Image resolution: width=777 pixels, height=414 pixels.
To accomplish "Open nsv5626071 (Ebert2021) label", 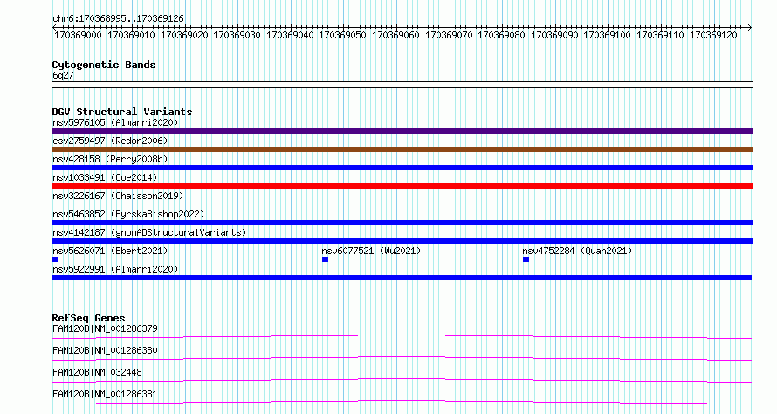I will tap(110, 251).
